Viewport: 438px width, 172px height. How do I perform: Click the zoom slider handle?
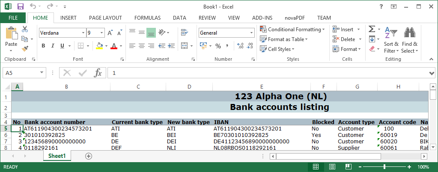pos(384,167)
